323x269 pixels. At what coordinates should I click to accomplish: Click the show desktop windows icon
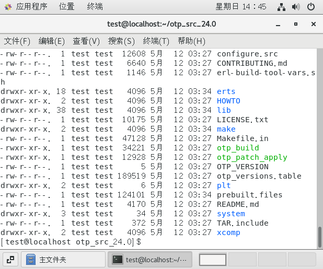click(10, 260)
